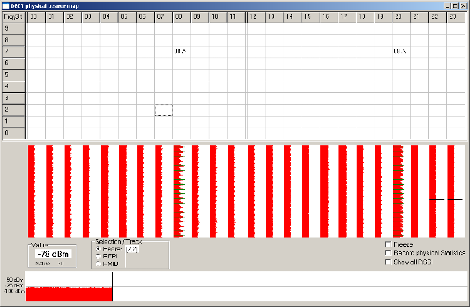Image resolution: width=470 pixels, height=307 pixels.
Task: Click frequency row header 8
Action: pos(14,40)
